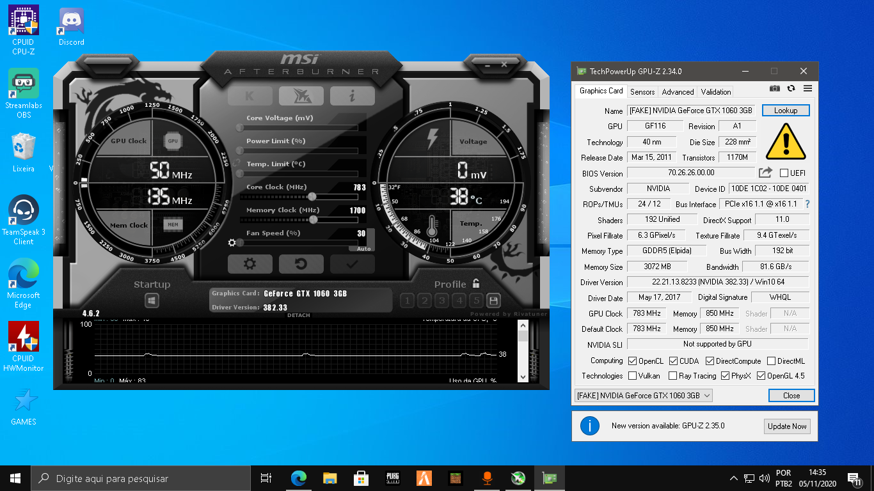Launch CPUID HWMonitor from the desktop
The height and width of the screenshot is (491, 874).
coord(24,347)
